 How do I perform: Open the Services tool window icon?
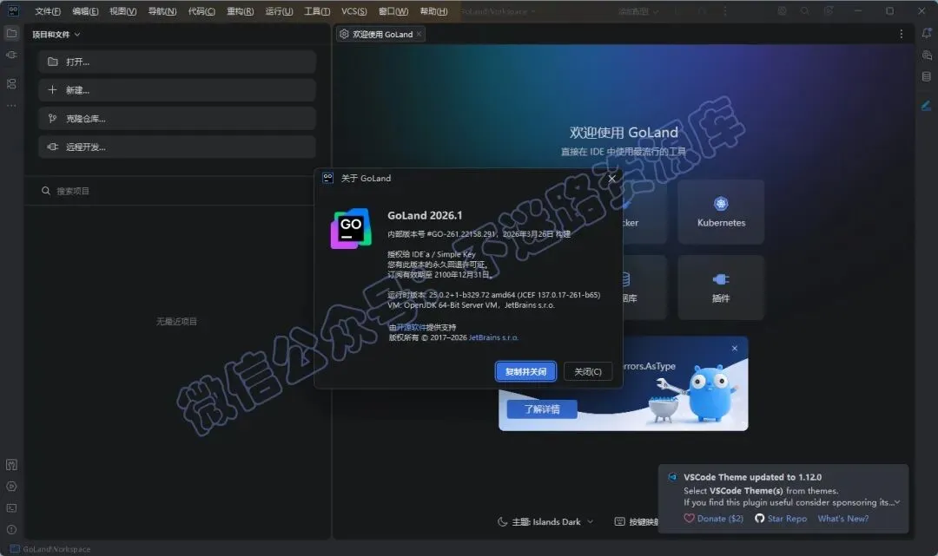pyautogui.click(x=11, y=487)
